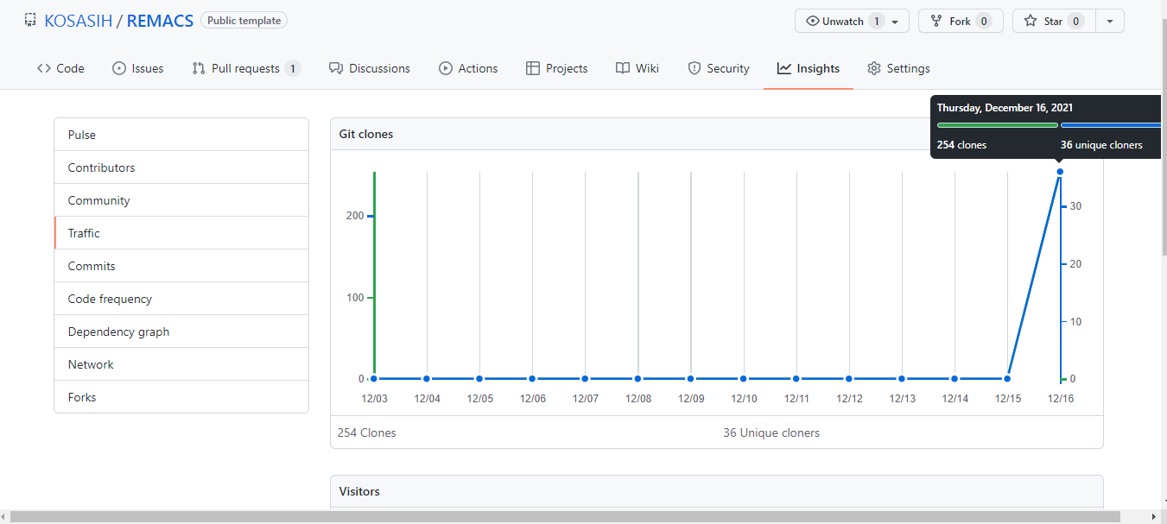Viewport: 1167px width, 524px height.
Task: Click the pull request branch icon
Action: pyautogui.click(x=199, y=68)
